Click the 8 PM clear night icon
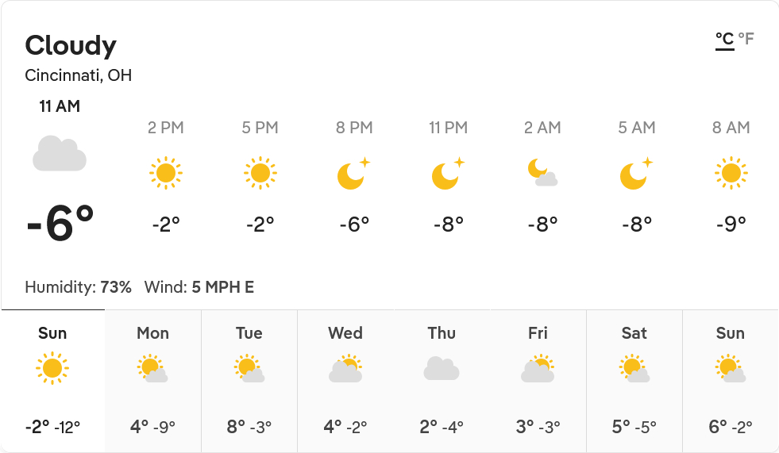Image resolution: width=779 pixels, height=453 pixels. [353, 174]
